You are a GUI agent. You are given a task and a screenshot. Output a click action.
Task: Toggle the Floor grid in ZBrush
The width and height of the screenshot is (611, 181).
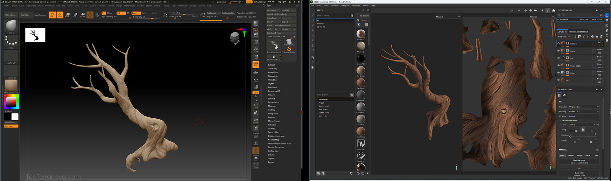pos(256,73)
